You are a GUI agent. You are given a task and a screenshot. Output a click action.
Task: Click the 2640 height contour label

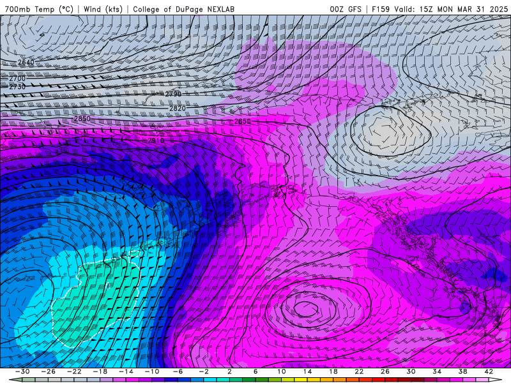tap(26, 62)
